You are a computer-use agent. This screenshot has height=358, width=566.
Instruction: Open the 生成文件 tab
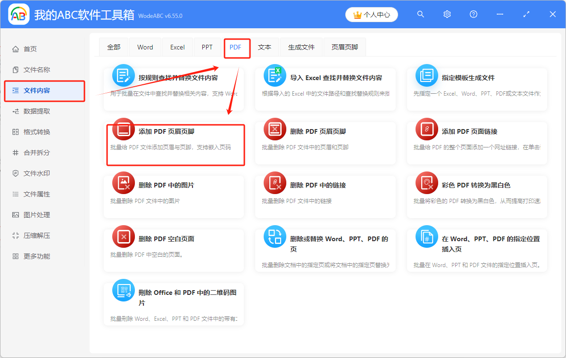pos(301,47)
